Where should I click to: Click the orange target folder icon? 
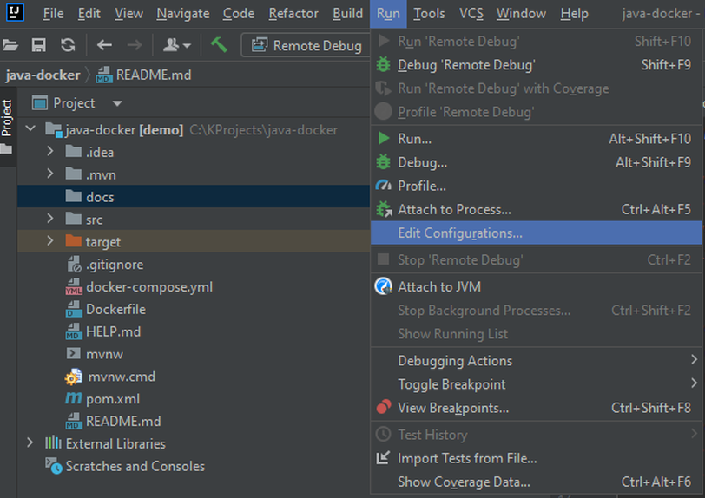click(x=73, y=241)
